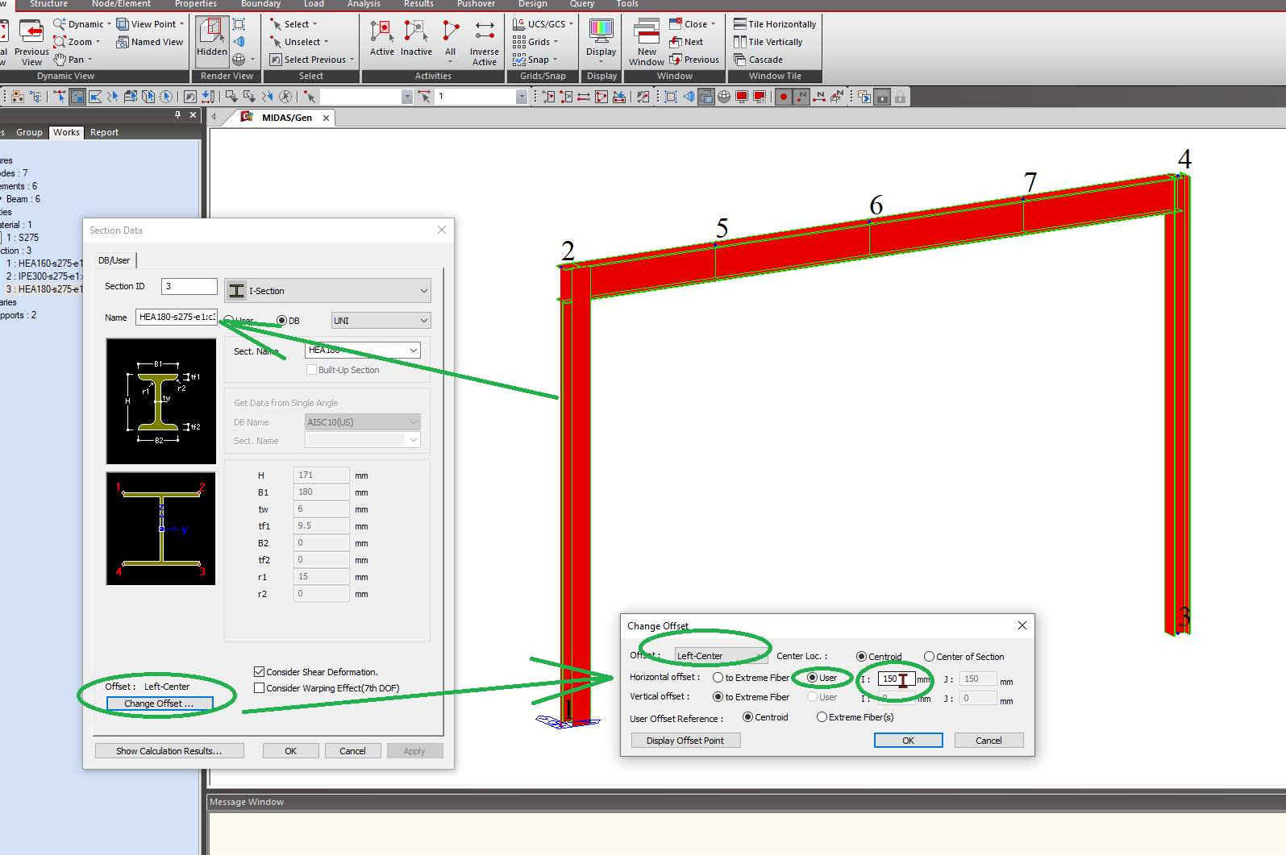Open Sect. Name HEA 180 dropdown
1286x855 pixels.
(x=363, y=350)
